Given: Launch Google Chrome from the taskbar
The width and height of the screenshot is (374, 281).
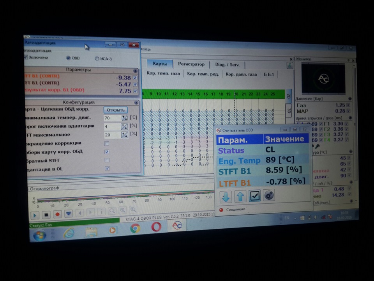Looking at the screenshot, I should tap(135, 229).
